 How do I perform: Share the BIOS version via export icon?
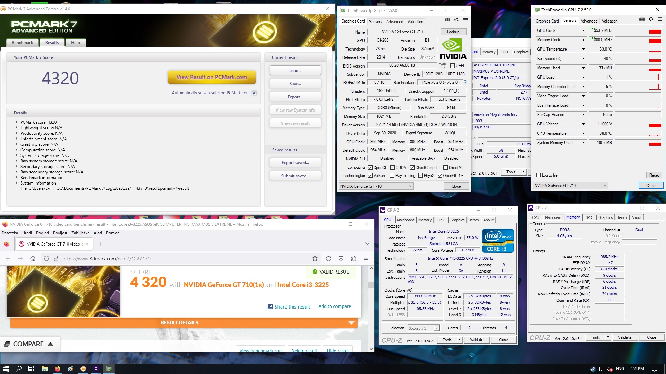click(442, 65)
